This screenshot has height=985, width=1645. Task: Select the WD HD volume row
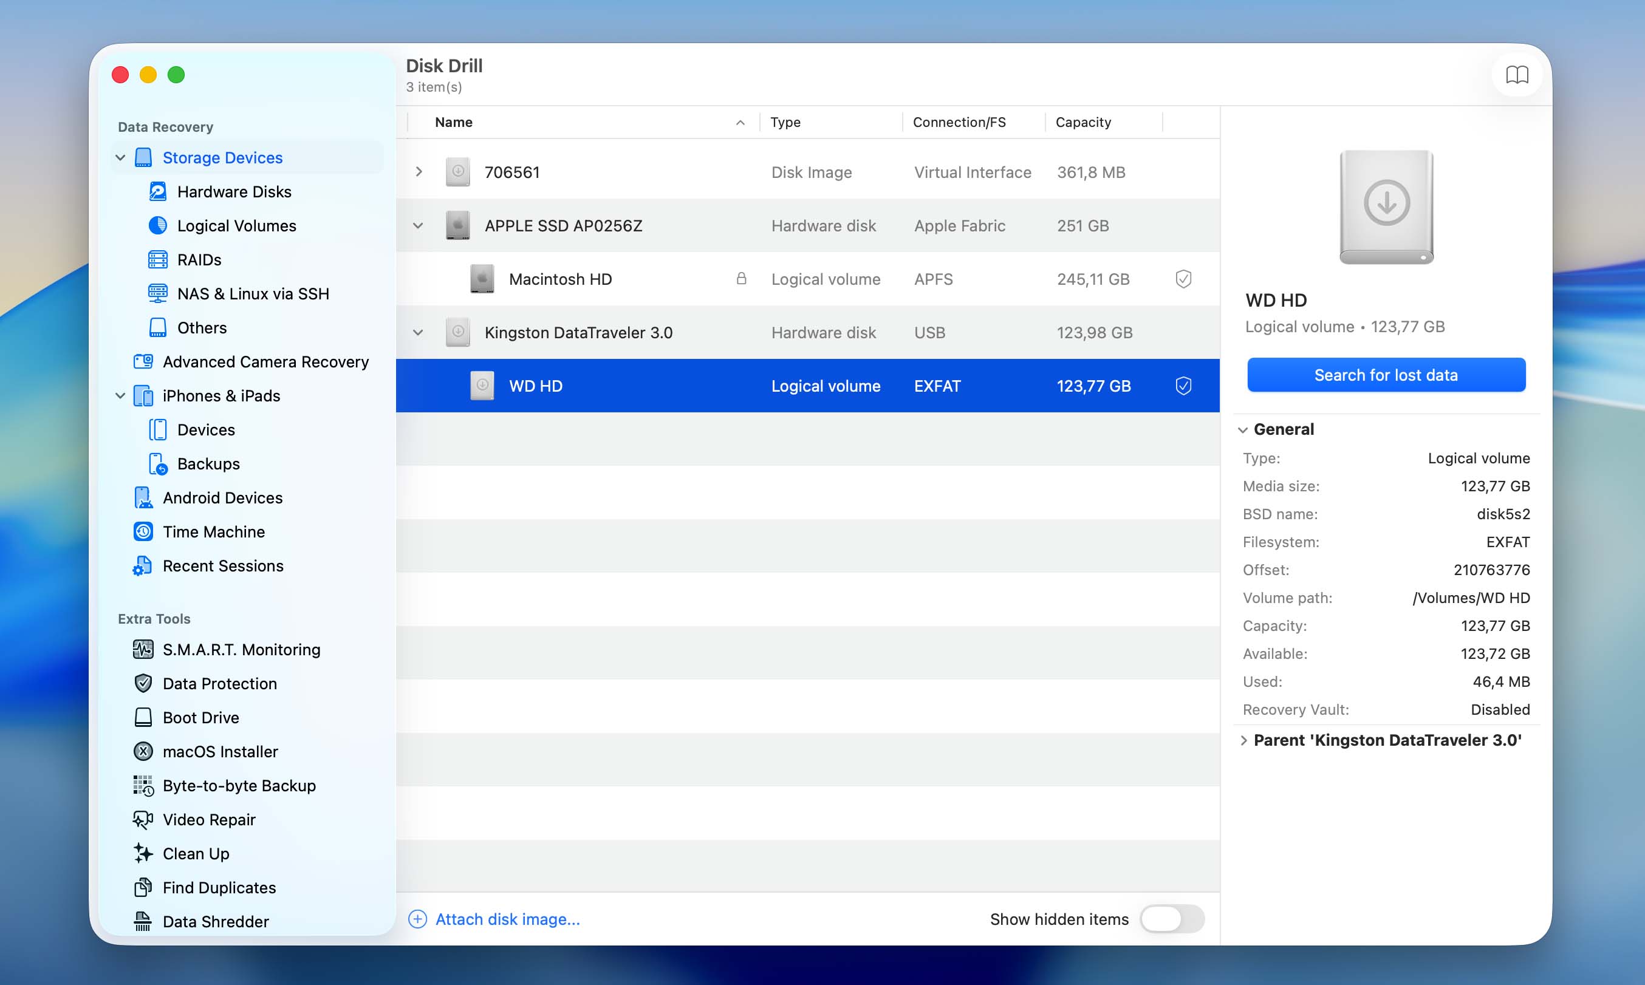pos(807,386)
